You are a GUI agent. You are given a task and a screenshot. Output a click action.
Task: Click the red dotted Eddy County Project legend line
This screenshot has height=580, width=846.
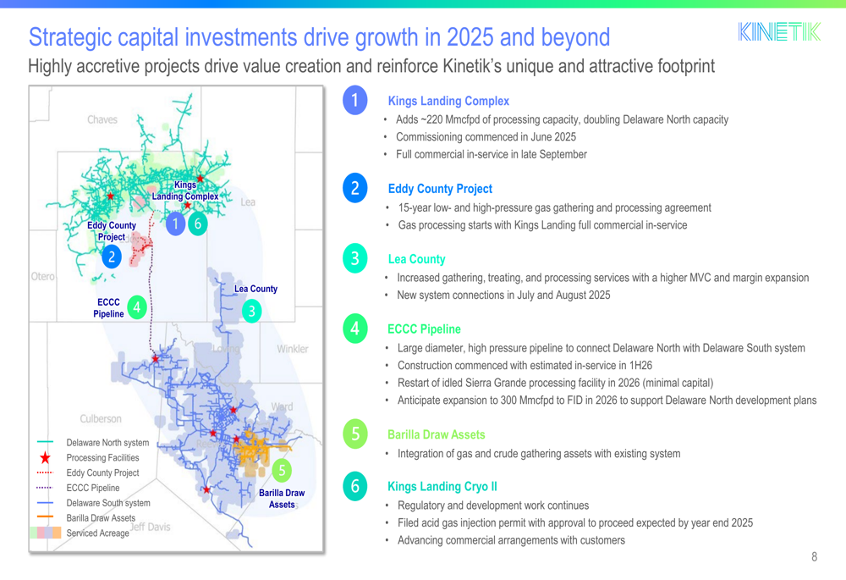click(x=45, y=472)
